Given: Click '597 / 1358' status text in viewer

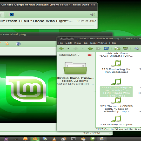Looking at the screenshot, I should coord(92,133).
